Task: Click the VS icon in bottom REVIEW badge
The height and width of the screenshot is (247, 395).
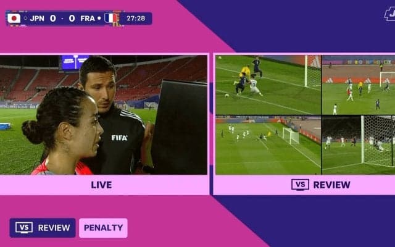Action: click(24, 228)
